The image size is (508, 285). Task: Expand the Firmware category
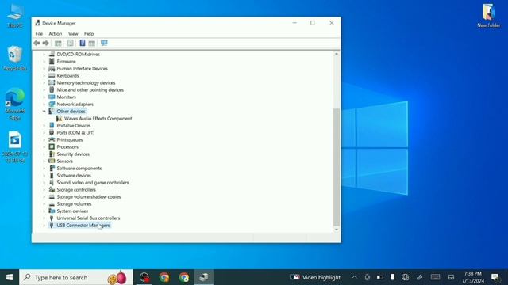(x=44, y=62)
